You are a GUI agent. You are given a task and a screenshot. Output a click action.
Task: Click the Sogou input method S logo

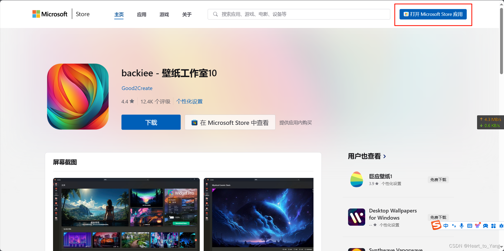coord(436,225)
